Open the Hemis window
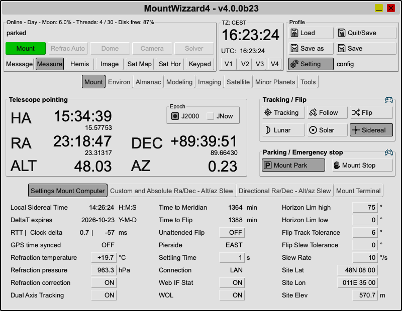The height and width of the screenshot is (311, 402). tap(80, 64)
